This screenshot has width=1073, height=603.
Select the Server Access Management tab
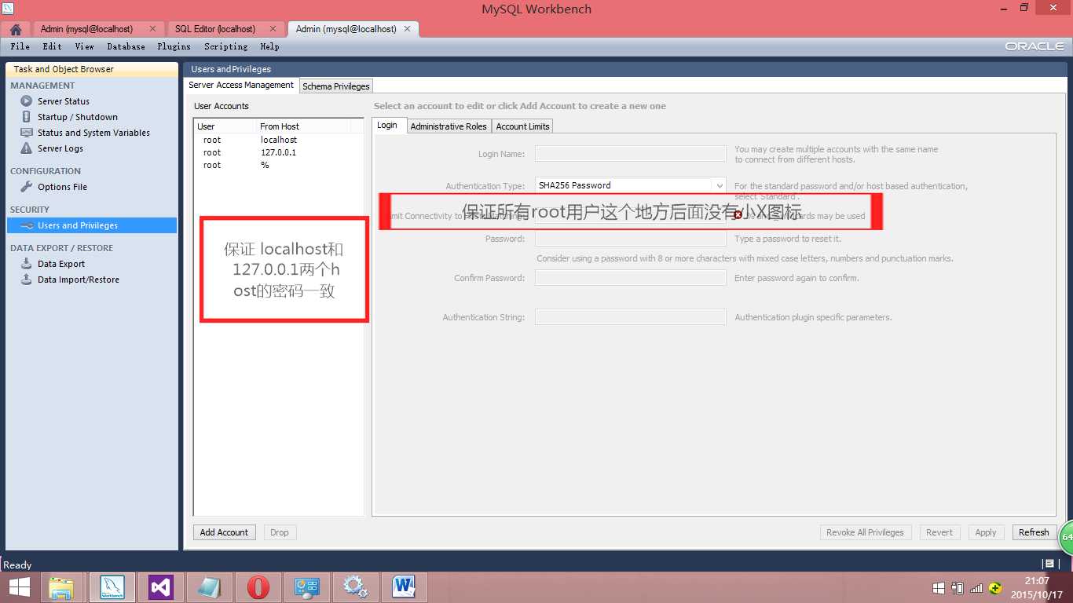(x=241, y=85)
